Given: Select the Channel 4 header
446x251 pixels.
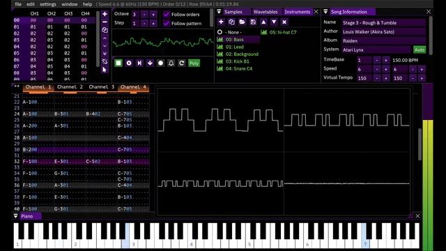Looking at the screenshot, I should (x=133, y=87).
